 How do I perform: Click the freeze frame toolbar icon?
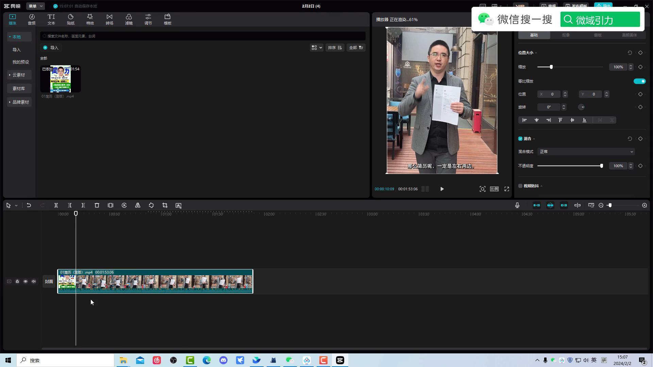pos(111,205)
